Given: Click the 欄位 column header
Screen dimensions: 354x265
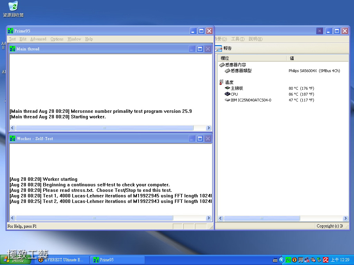Looking at the screenshot, I should point(252,58).
